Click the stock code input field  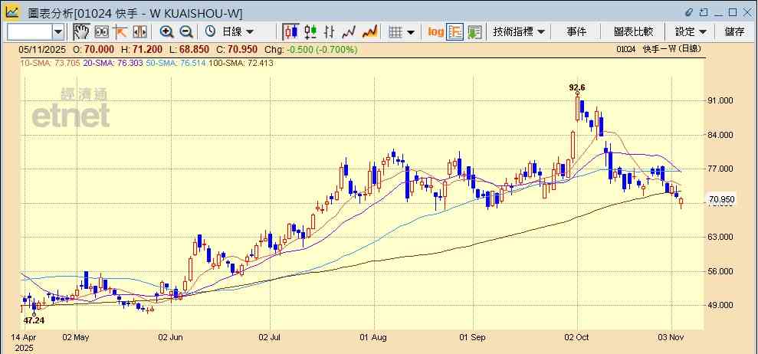click(29, 31)
